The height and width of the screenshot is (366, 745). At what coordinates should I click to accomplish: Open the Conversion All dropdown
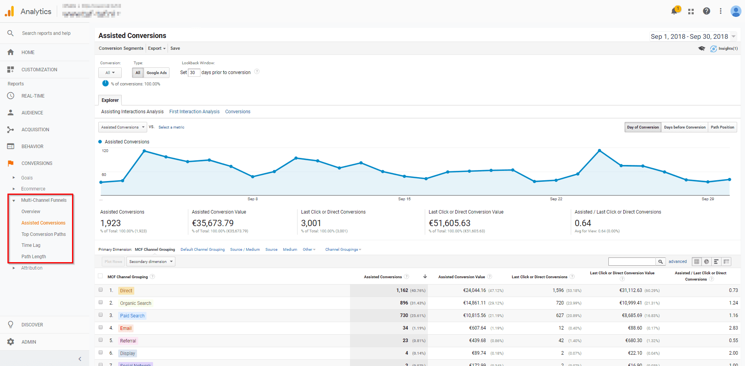(110, 73)
